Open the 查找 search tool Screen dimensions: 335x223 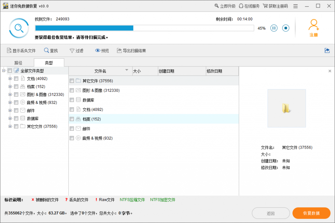[51, 51]
